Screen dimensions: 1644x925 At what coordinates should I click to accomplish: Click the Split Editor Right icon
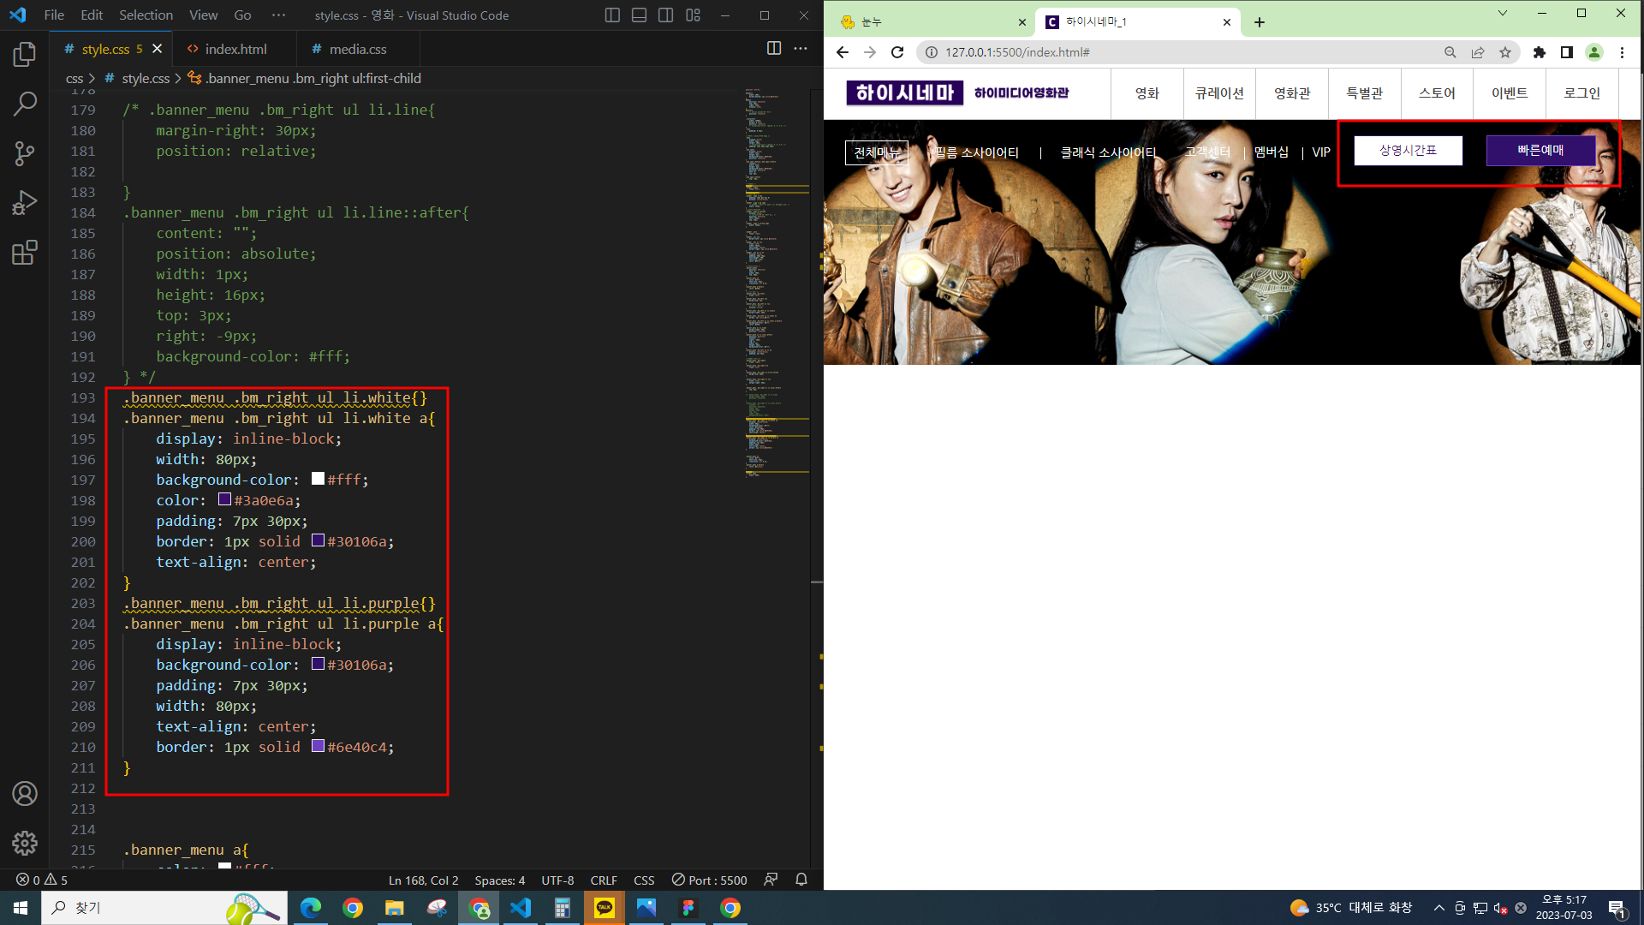pos(774,49)
